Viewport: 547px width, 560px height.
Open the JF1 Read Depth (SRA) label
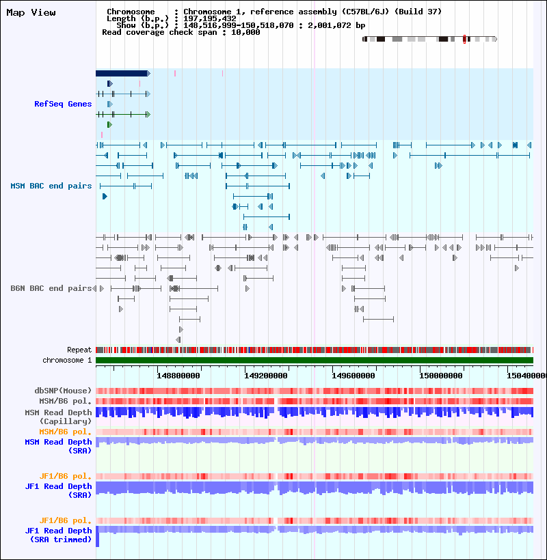58,490
